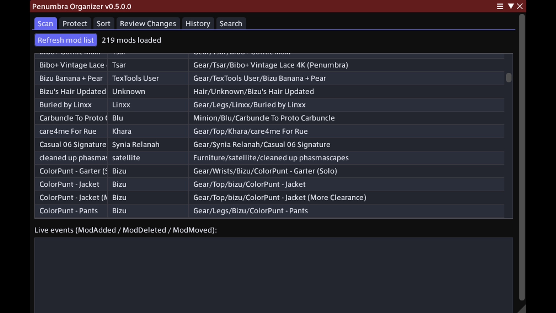Click path Hair/Unknown/Bizu's Hair Updated
Image resolution: width=556 pixels, height=313 pixels.
[254, 92]
